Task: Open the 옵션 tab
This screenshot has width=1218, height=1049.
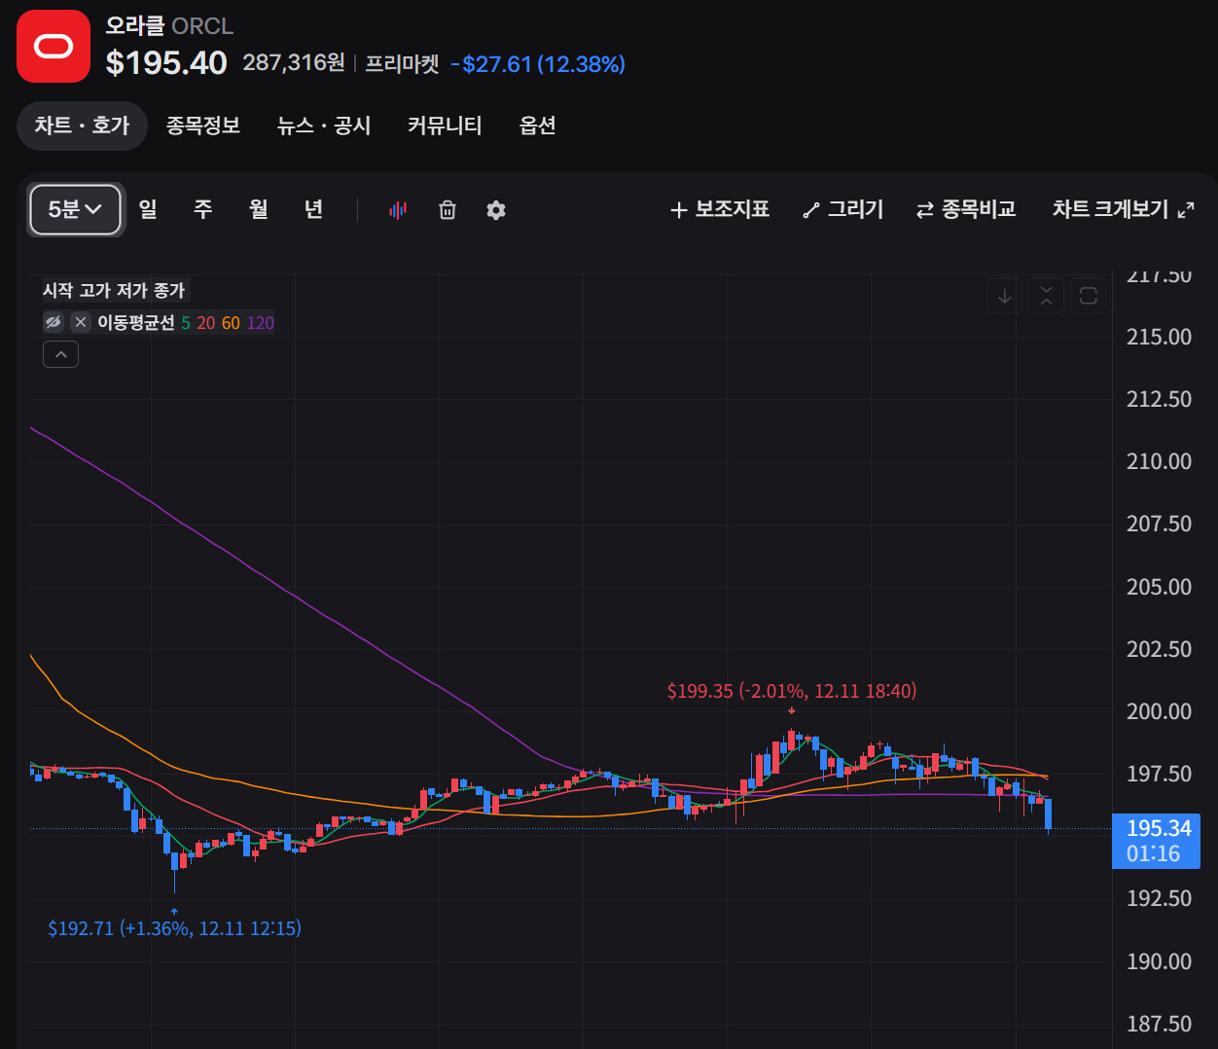Action: [537, 126]
